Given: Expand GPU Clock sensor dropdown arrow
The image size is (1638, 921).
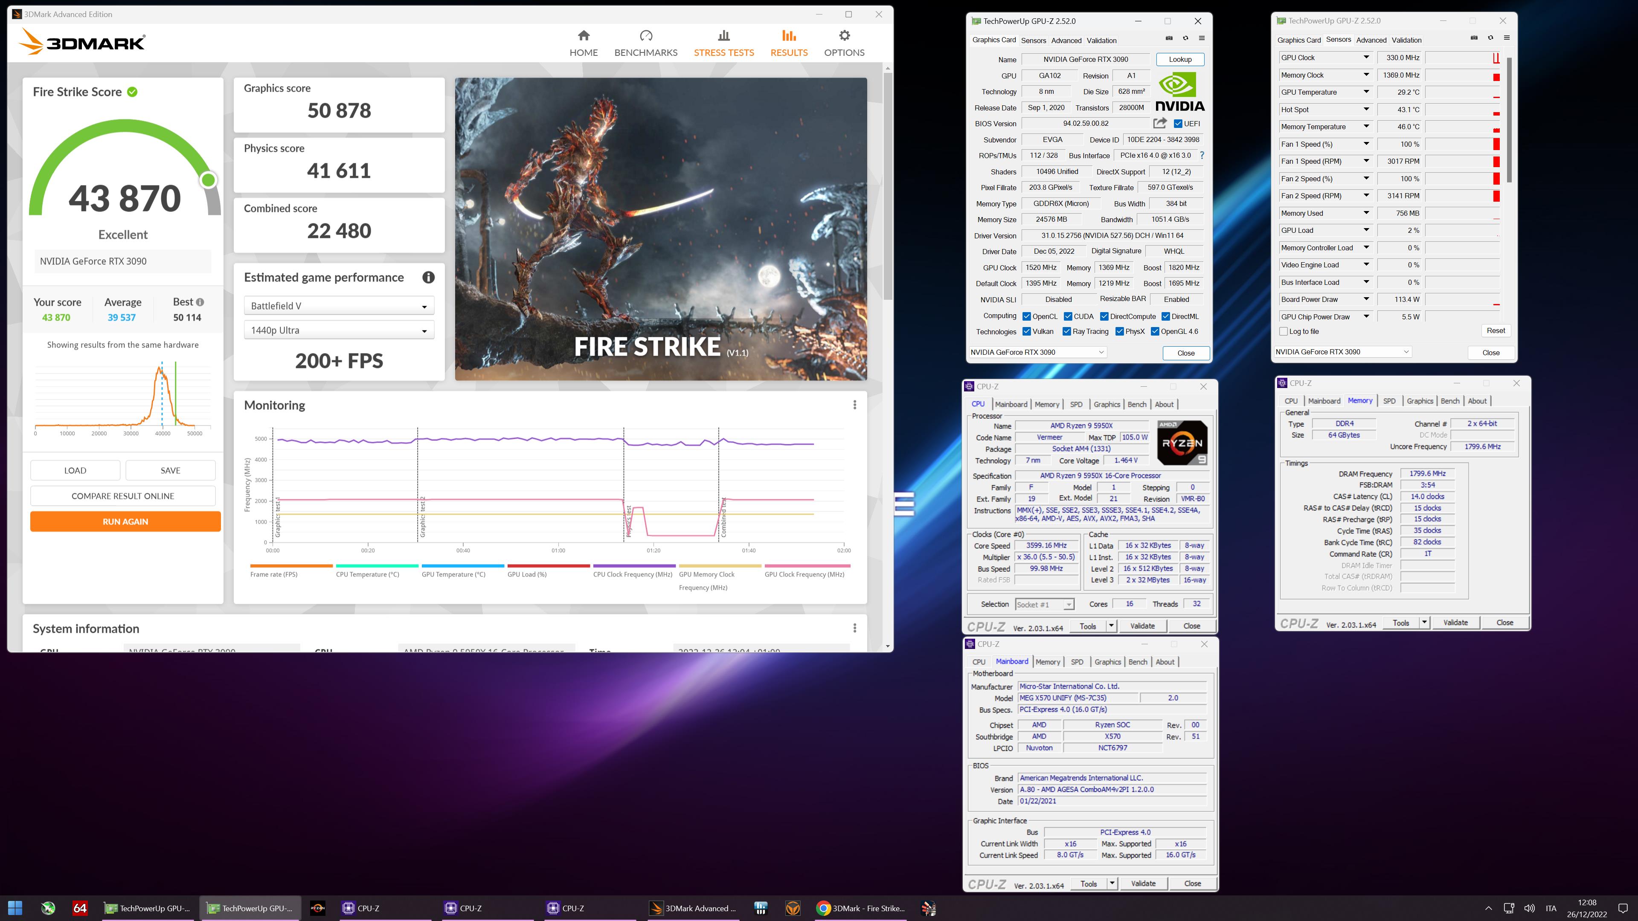Looking at the screenshot, I should tap(1366, 57).
